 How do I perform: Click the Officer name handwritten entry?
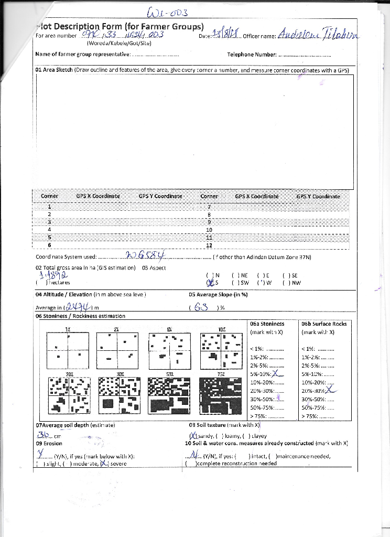click(318, 34)
